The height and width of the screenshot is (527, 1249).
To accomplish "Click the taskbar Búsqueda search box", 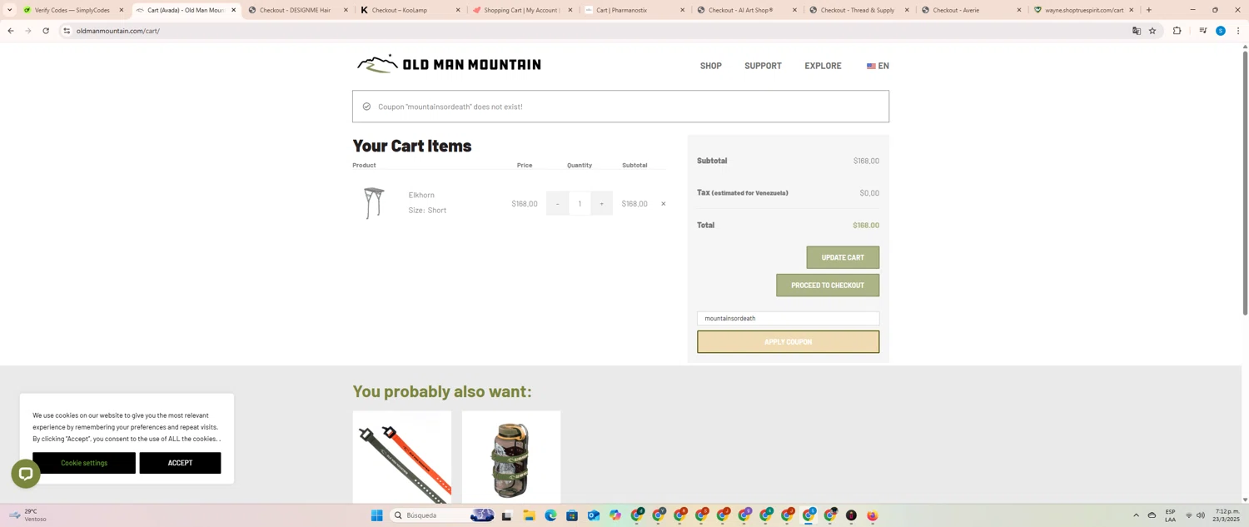I will (444, 515).
